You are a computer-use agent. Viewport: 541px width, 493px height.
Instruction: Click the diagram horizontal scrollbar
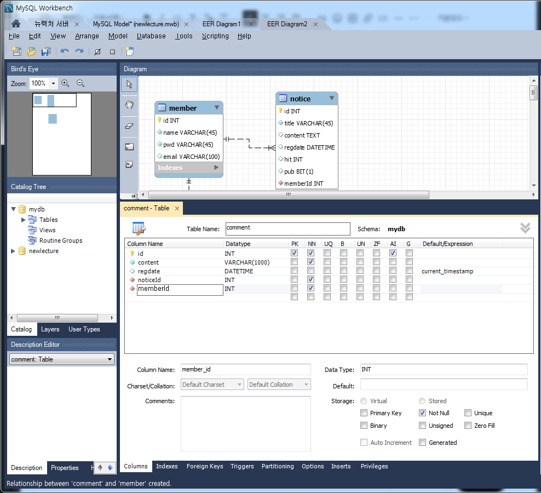click(x=289, y=194)
